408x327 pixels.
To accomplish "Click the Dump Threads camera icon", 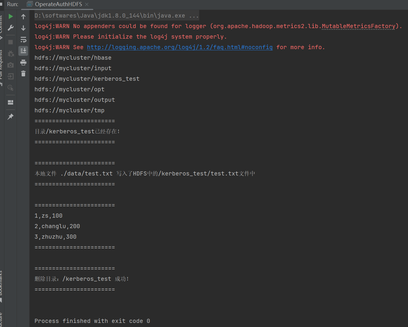I will [11, 65].
